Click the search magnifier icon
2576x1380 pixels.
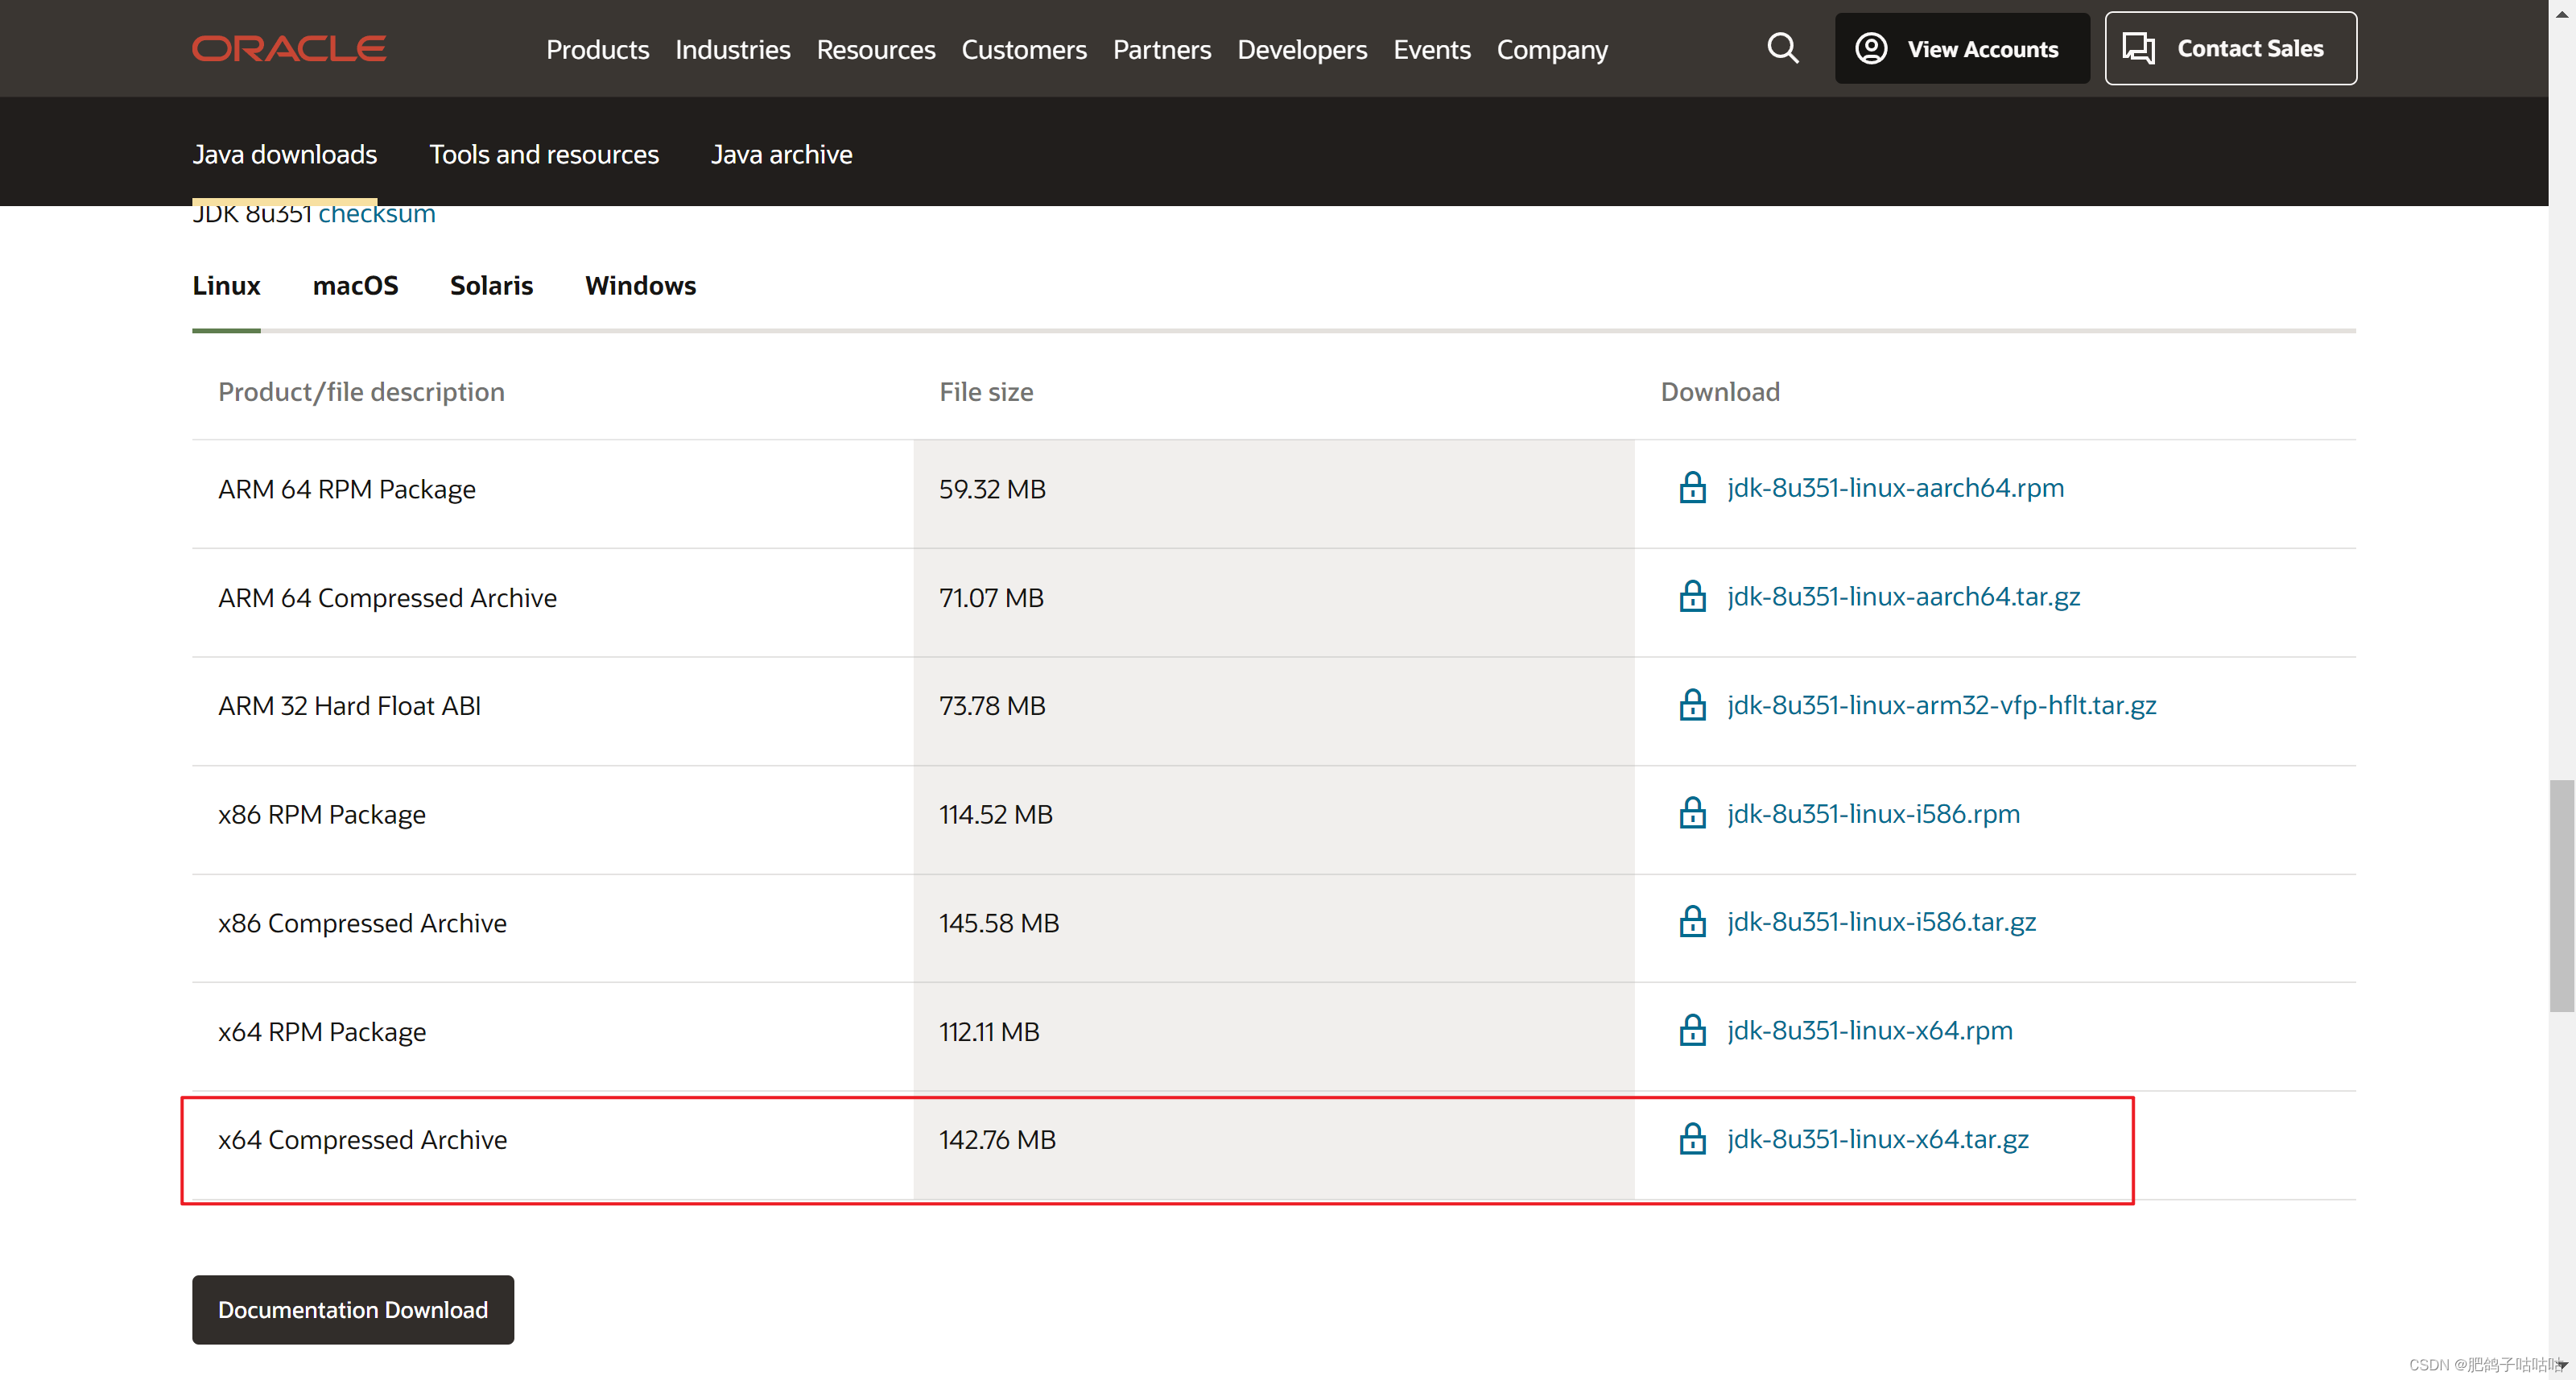(1782, 48)
